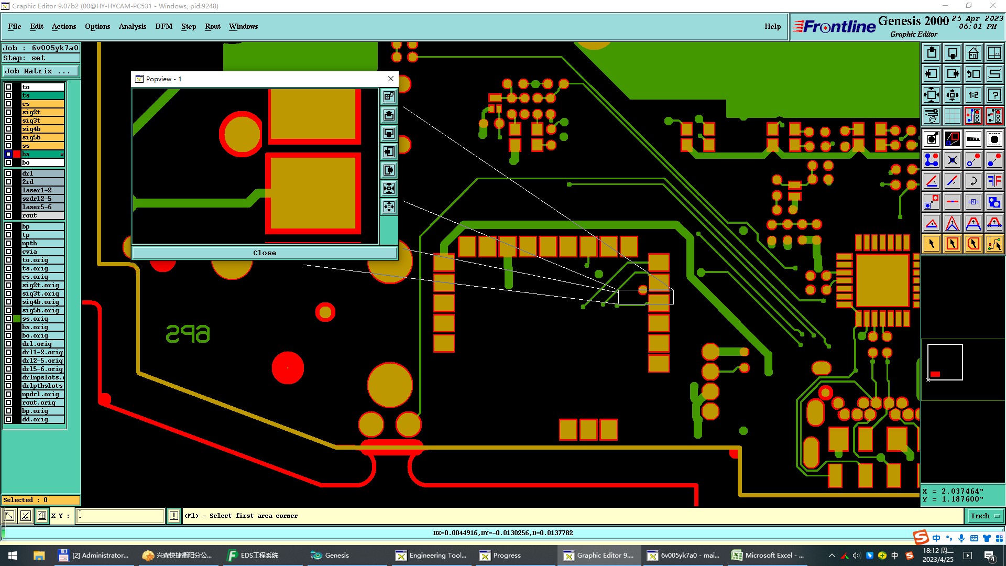Click the X Y coordinate input field
Image resolution: width=1006 pixels, height=566 pixels.
[121, 516]
